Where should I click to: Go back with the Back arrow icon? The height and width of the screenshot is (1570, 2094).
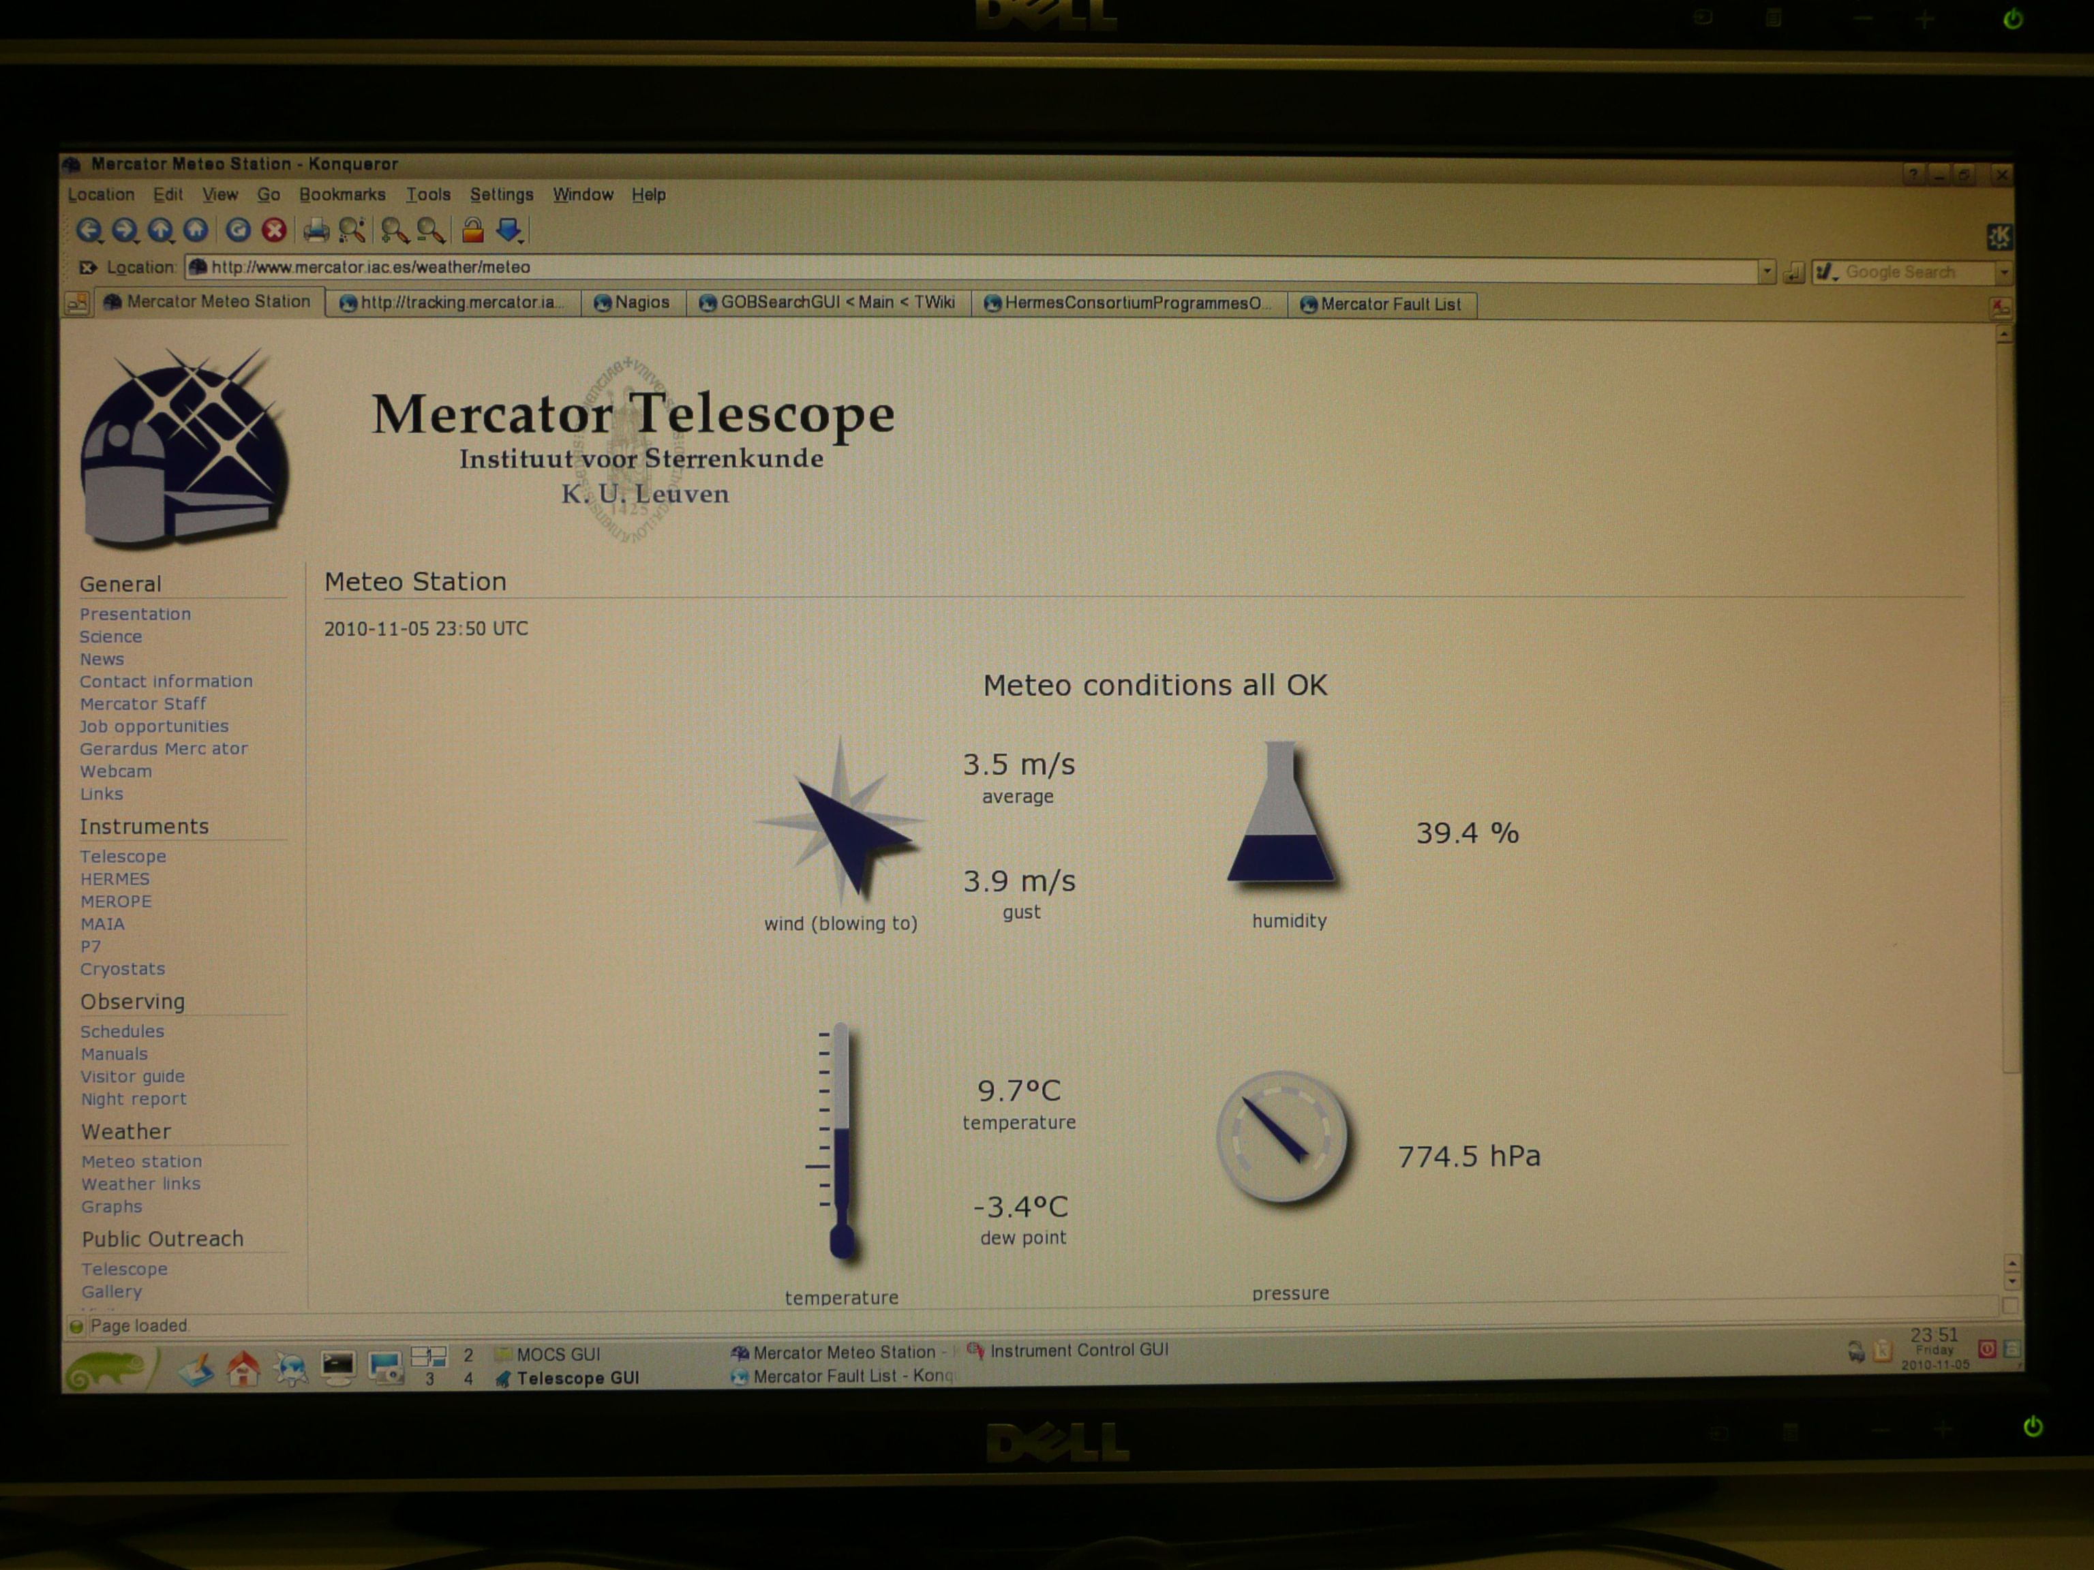coord(89,230)
